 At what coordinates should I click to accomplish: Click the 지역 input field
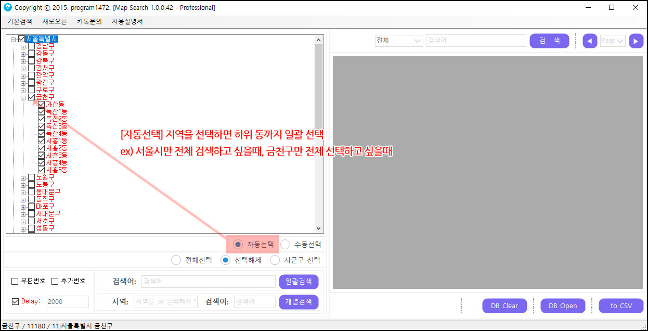point(165,302)
